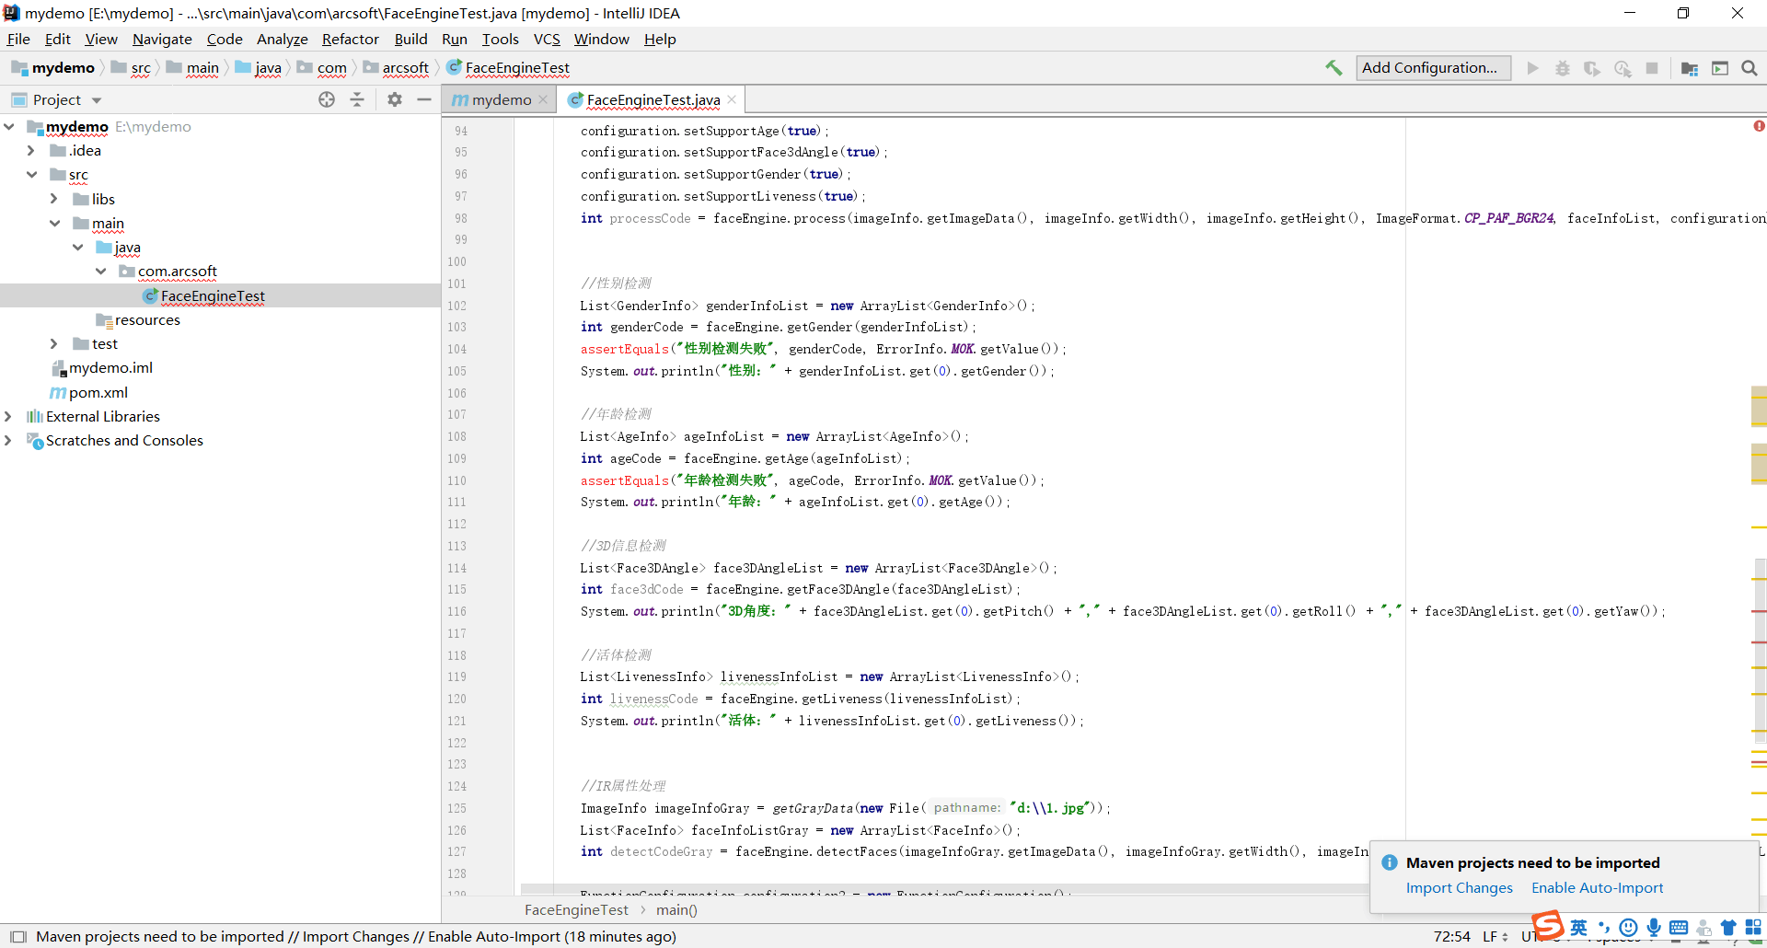Open the VCS menu
Viewport: 1767px width, 948px height.
point(547,39)
